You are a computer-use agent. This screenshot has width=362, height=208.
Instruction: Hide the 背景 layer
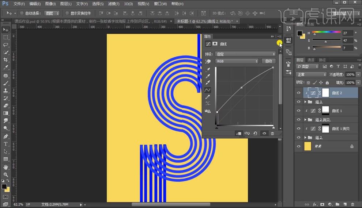click(298, 146)
